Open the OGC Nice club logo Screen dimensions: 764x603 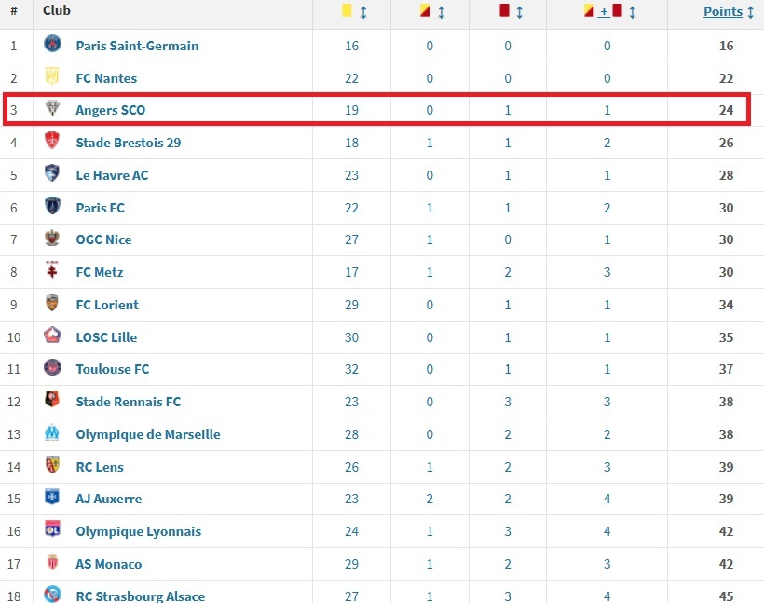(x=53, y=239)
